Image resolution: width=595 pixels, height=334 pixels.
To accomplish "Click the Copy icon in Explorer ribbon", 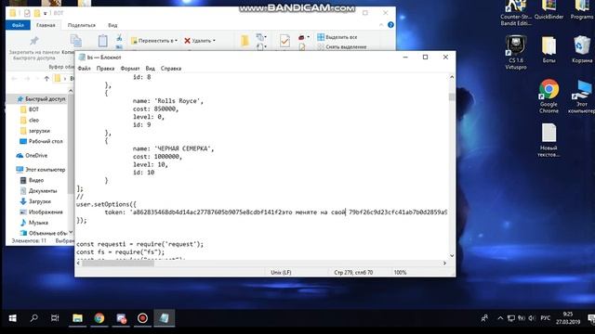I will 76,41.
